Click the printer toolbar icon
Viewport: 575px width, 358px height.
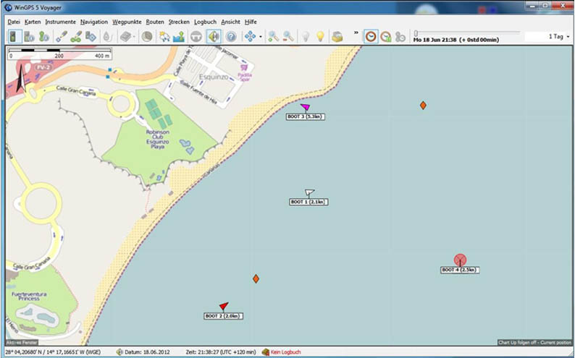pyautogui.click(x=337, y=36)
